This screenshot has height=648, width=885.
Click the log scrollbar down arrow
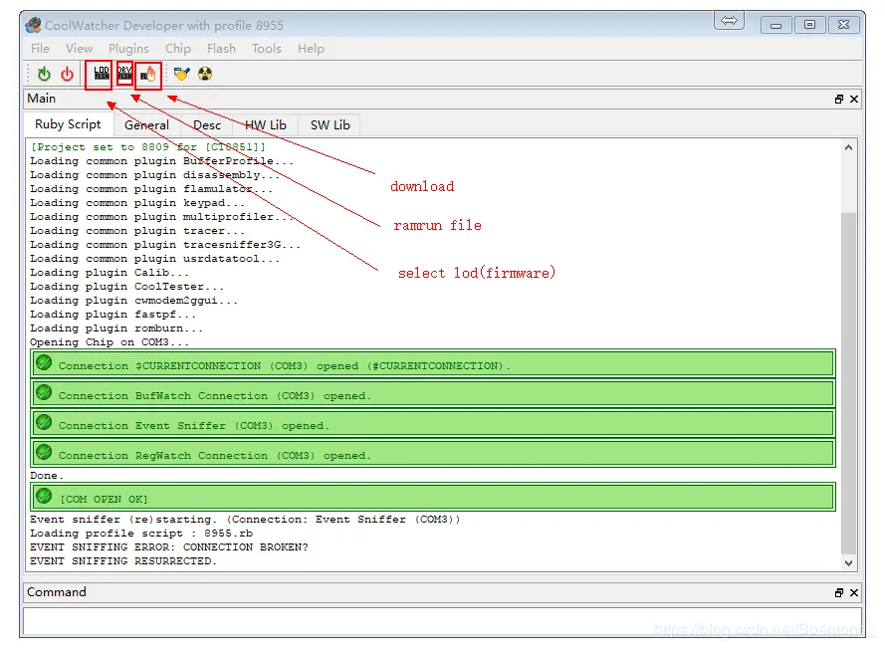point(848,562)
